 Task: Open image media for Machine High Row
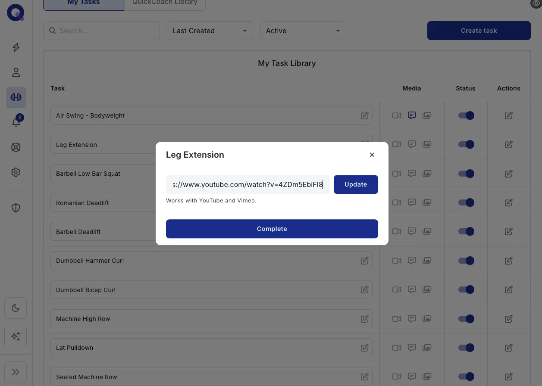(427, 319)
